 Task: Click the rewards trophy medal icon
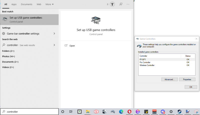(x=112, y=4)
